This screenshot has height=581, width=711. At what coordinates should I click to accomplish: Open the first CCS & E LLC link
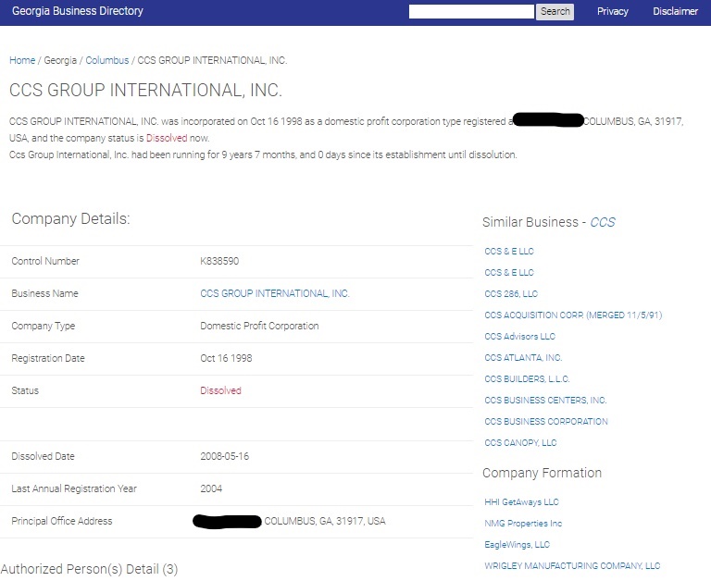[x=509, y=251]
